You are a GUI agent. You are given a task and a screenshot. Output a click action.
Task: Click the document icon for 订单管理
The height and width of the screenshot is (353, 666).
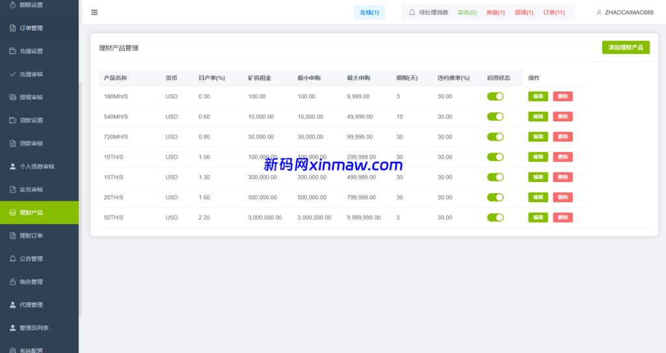click(x=13, y=28)
